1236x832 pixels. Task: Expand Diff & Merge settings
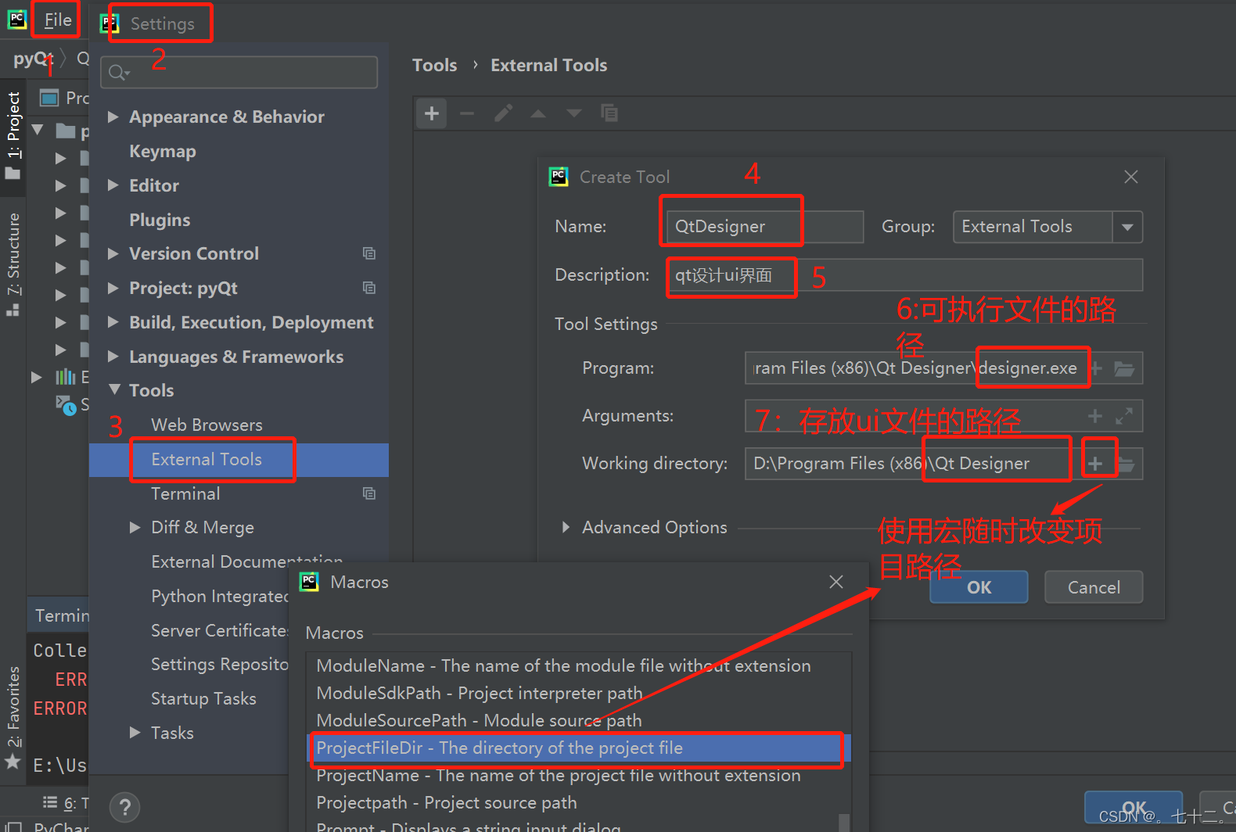click(135, 528)
